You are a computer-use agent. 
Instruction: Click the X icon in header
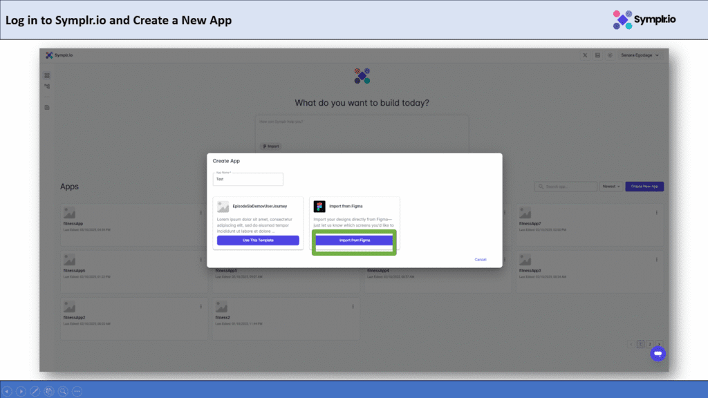586,55
